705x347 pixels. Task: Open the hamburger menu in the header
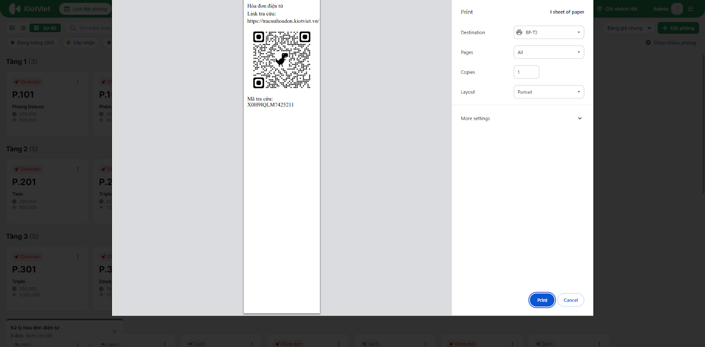pyautogui.click(x=690, y=9)
